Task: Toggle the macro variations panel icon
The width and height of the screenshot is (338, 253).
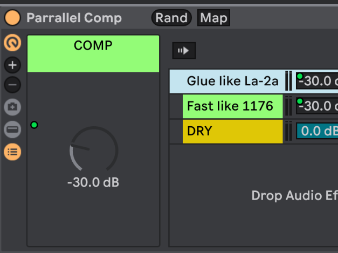Action: pyautogui.click(x=12, y=129)
